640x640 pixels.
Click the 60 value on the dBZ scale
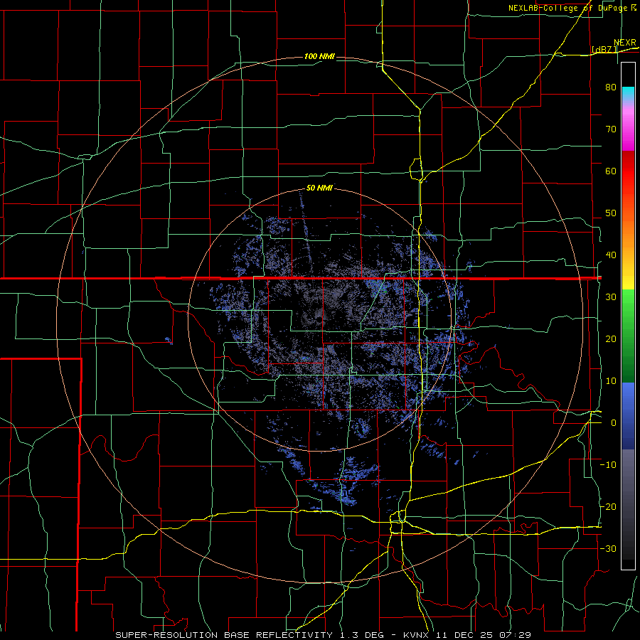coord(611,171)
